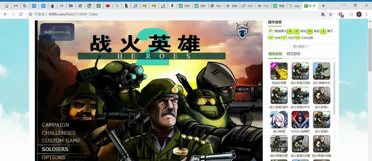The height and width of the screenshot is (161, 372).
Task: Open the 4399火线精英 game icon
Action: click(300, 120)
